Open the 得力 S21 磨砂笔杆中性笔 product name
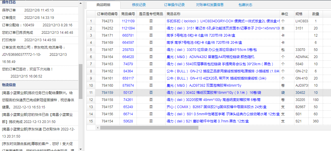 coord(208,121)
